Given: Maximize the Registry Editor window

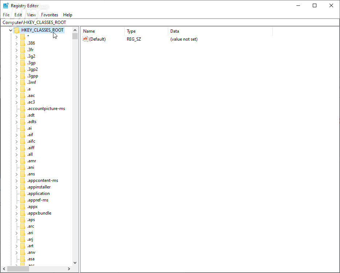Looking at the screenshot, I should point(315,6).
